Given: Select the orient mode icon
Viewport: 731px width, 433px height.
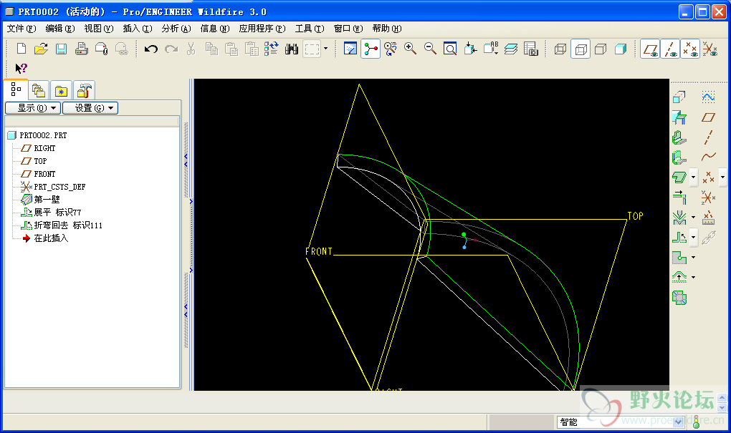Looking at the screenshot, I should click(390, 49).
